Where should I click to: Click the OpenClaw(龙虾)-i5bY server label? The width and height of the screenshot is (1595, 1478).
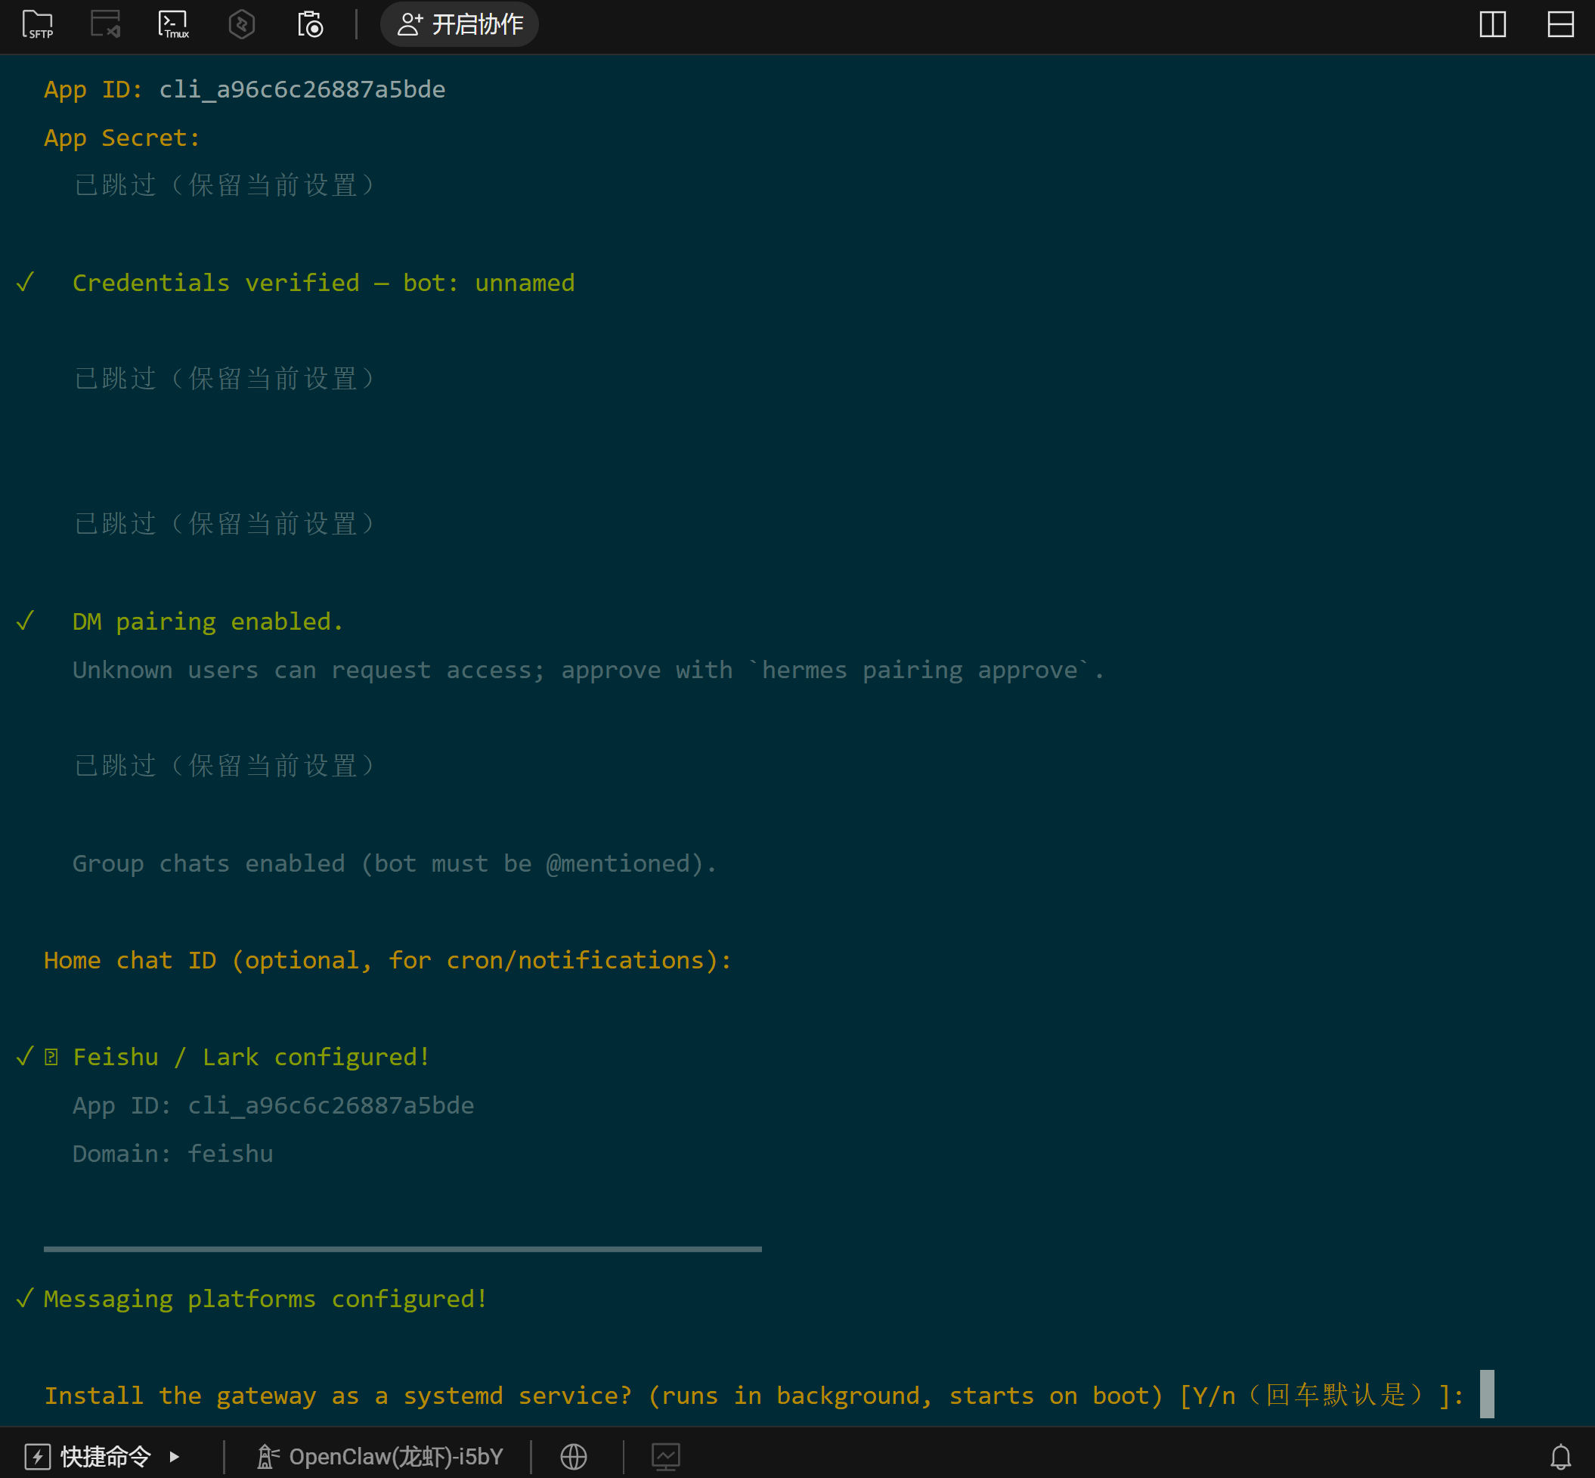(x=397, y=1456)
